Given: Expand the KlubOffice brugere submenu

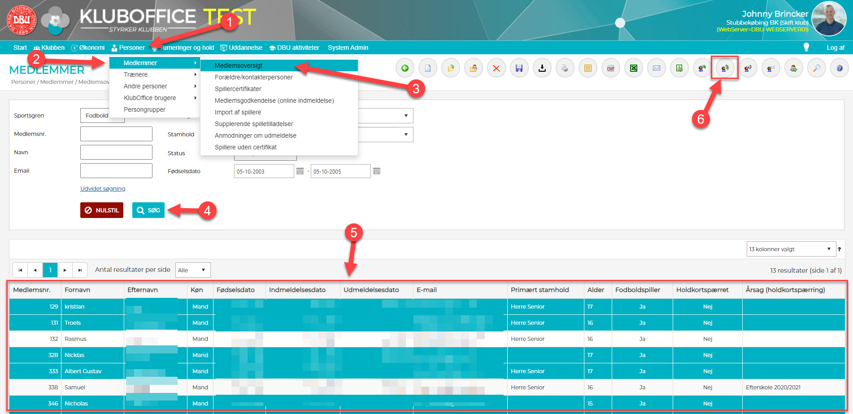Looking at the screenshot, I should [154, 98].
